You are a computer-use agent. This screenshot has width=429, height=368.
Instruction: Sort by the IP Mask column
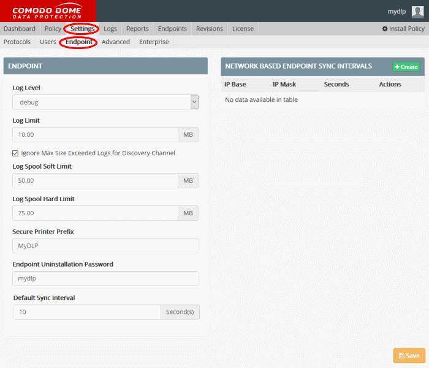pyautogui.click(x=284, y=85)
